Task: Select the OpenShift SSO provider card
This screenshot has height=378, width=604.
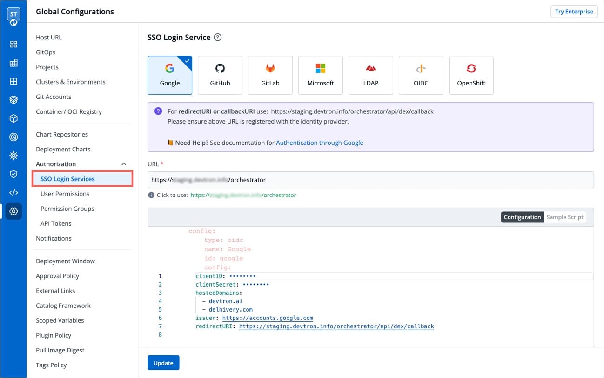Action: [x=471, y=75]
